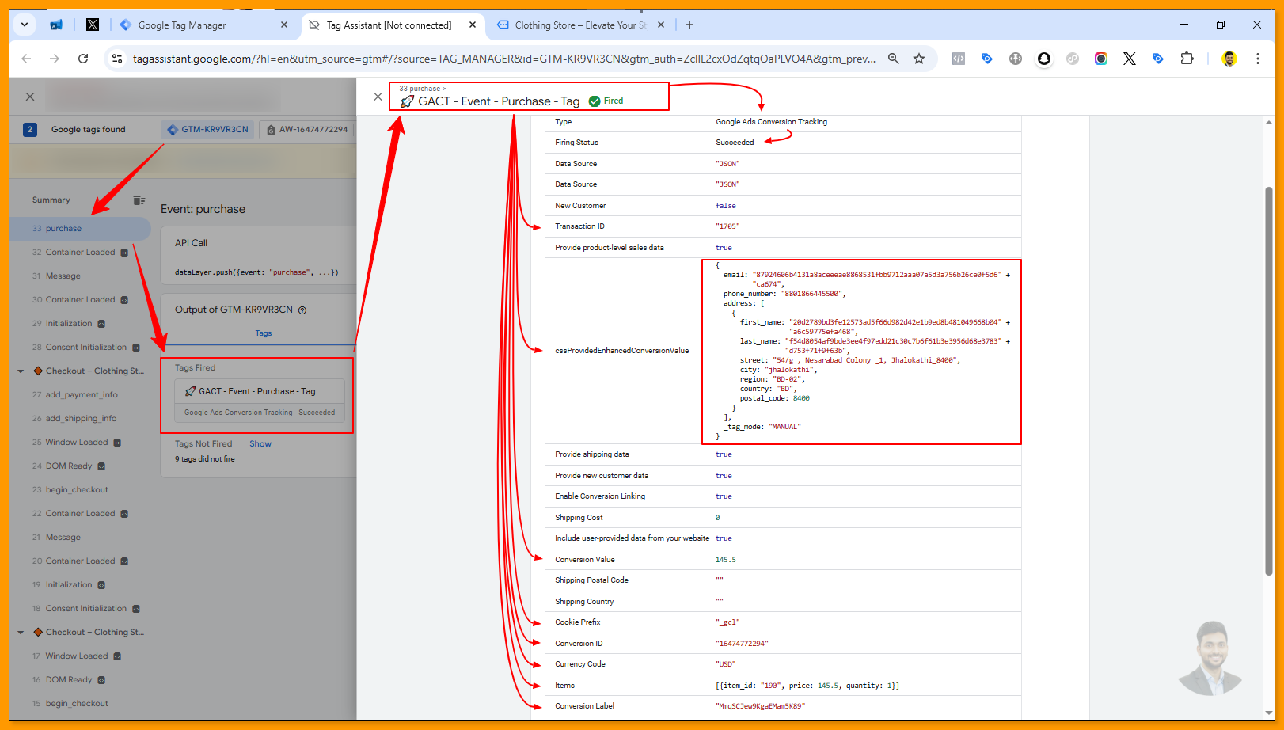Click the detail panel vertical scrollbar

pyautogui.click(x=1269, y=380)
